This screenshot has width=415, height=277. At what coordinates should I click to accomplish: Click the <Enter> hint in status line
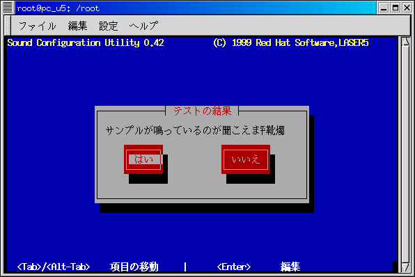(x=234, y=267)
